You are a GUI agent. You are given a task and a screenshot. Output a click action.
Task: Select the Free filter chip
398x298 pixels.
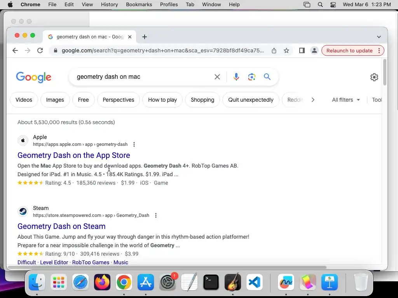[x=83, y=100]
